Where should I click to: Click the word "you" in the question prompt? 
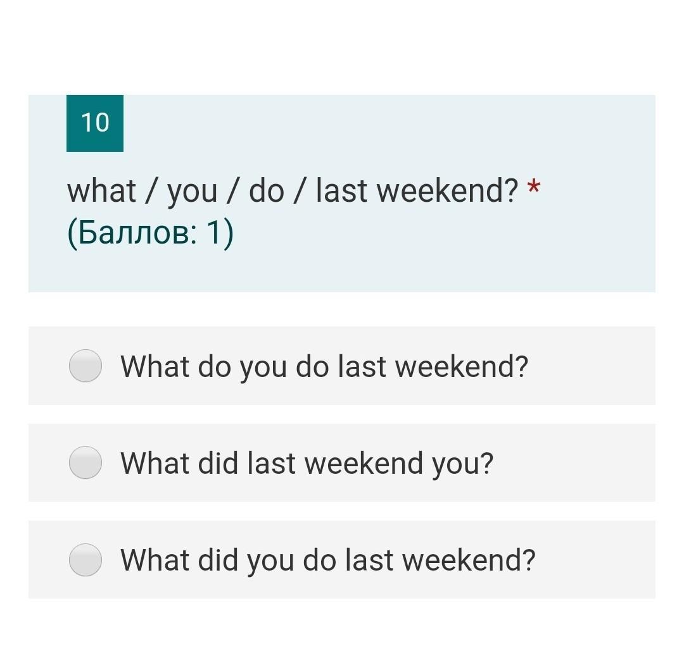(193, 192)
